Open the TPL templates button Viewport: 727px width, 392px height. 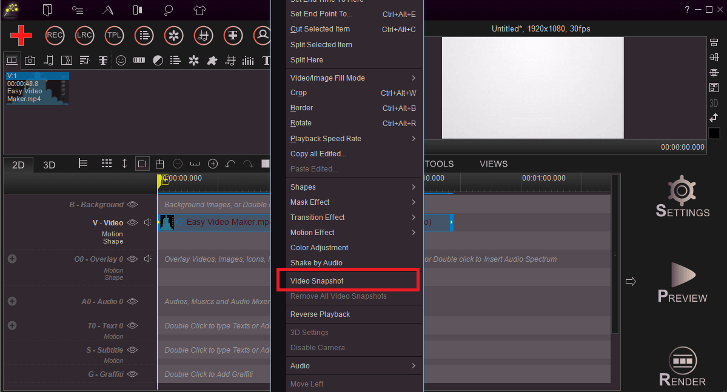(114, 35)
